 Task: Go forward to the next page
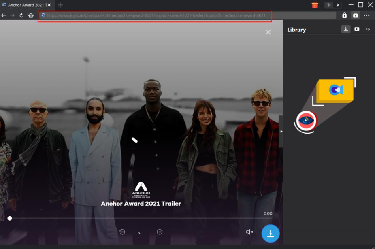coord(12,15)
